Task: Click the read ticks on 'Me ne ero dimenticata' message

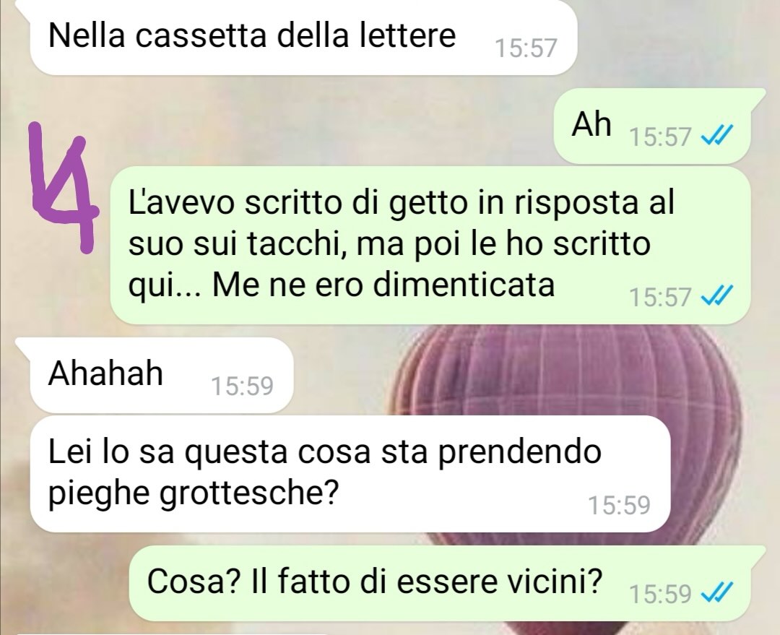Action: tap(716, 297)
